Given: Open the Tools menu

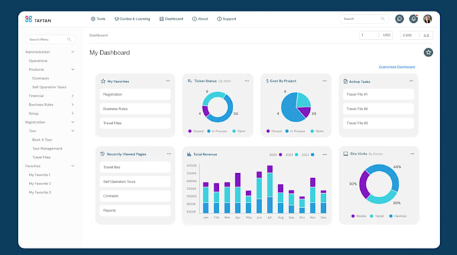Looking at the screenshot, I should coord(98,19).
